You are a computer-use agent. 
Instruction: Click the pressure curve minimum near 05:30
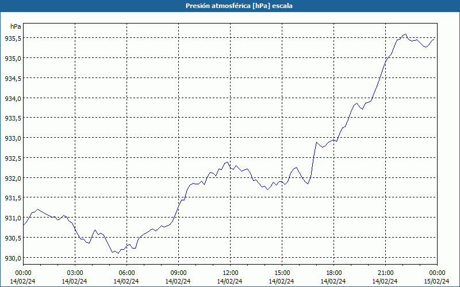point(118,253)
